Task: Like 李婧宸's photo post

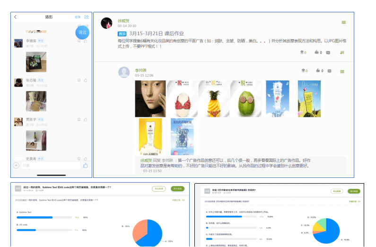Action: (x=86, y=41)
